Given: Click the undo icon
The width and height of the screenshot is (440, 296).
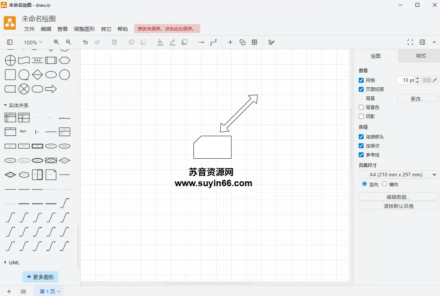Looking at the screenshot, I should 85,42.
